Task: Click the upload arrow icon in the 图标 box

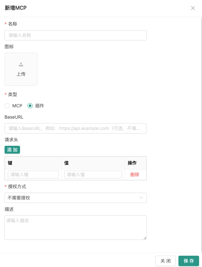Action: (21, 64)
